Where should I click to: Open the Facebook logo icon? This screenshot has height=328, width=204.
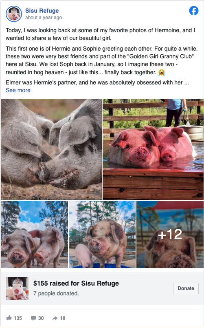[x=193, y=11]
